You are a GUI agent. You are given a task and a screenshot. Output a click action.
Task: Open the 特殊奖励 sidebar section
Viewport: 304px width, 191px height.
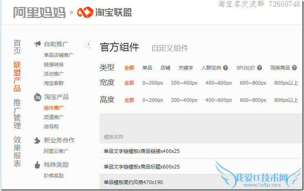click(56, 165)
